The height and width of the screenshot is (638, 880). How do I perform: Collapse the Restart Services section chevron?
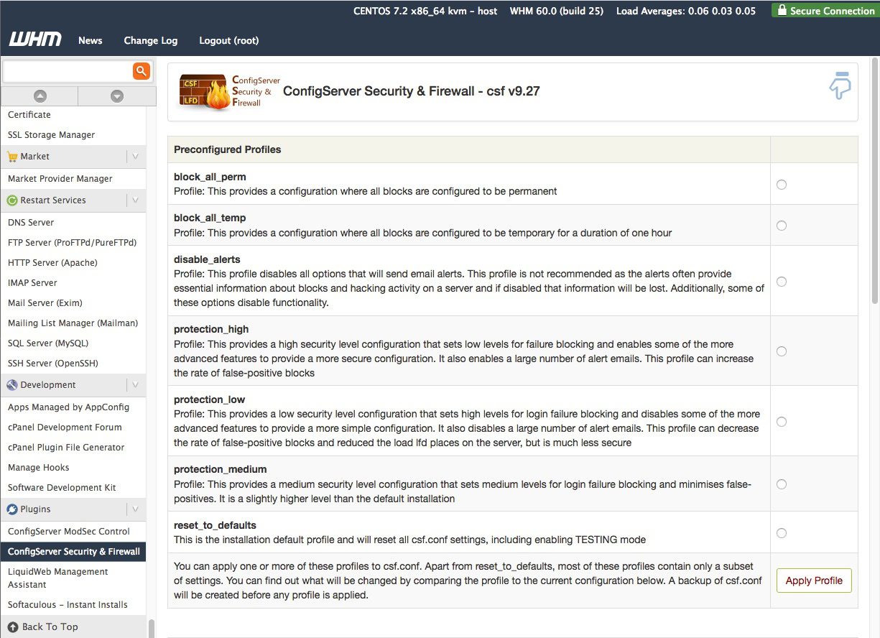pos(135,200)
